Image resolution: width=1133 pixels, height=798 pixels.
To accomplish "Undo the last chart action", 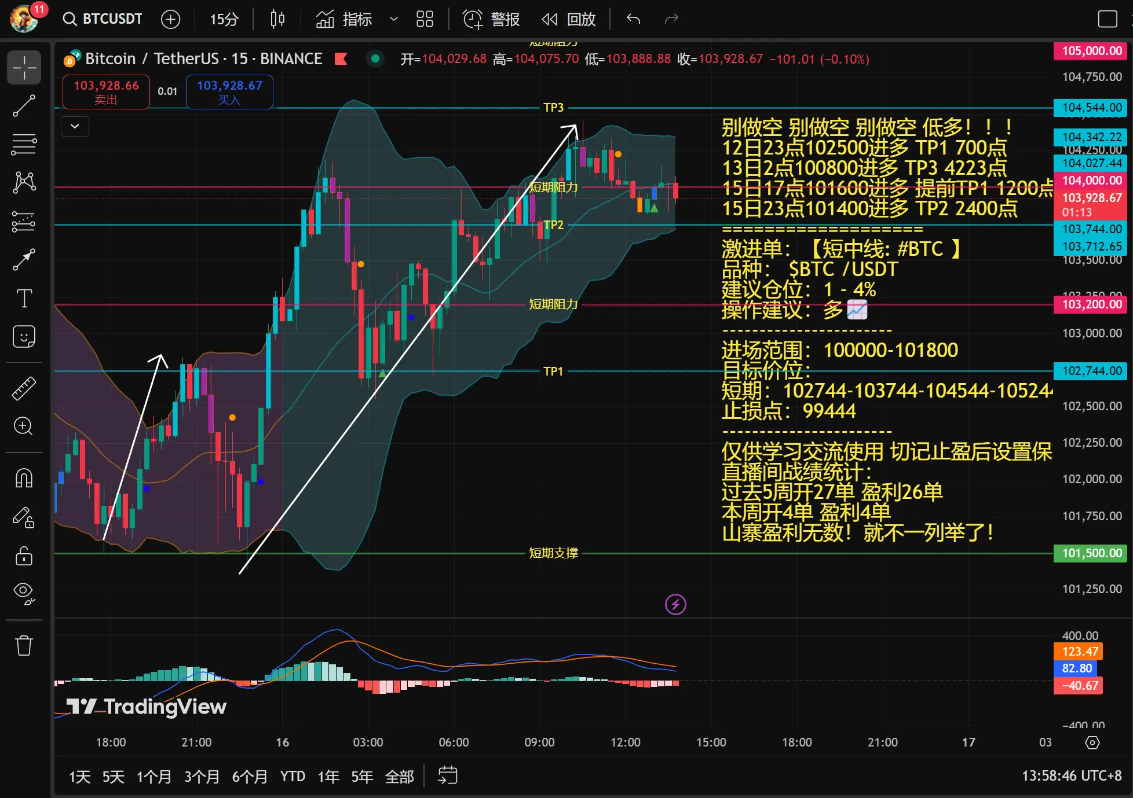I will [633, 19].
